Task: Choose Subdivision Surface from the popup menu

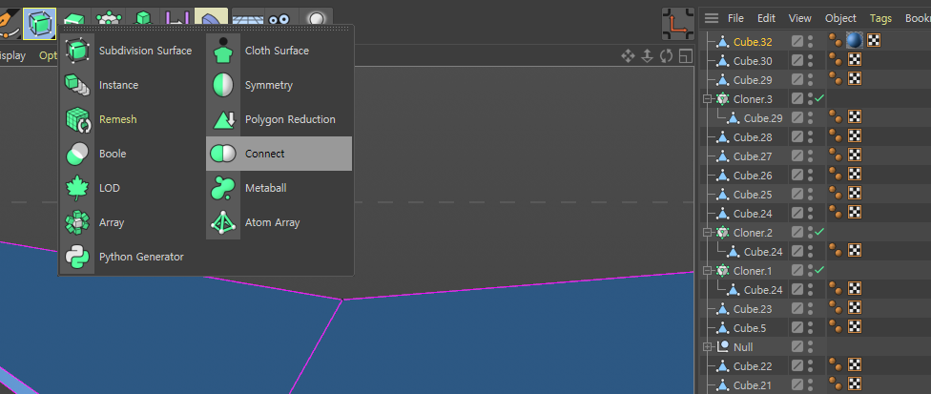Action: [132, 51]
